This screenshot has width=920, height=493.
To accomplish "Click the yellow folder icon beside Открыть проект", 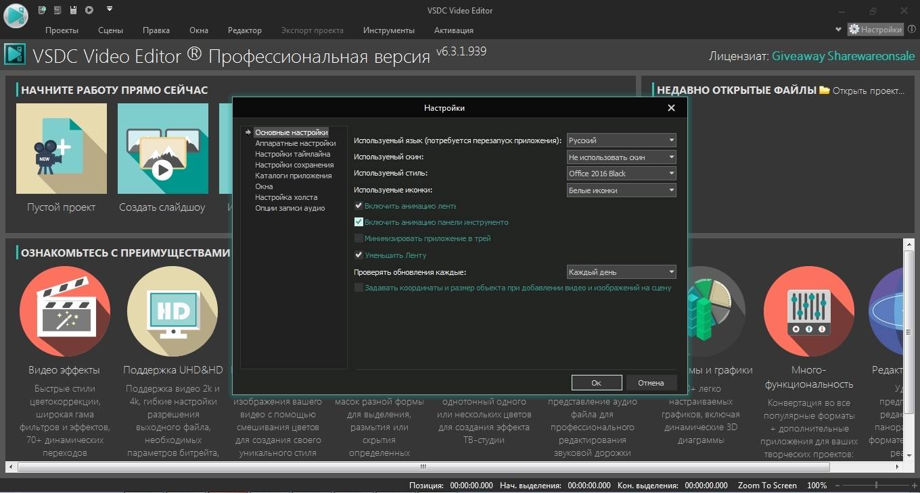I will (824, 90).
